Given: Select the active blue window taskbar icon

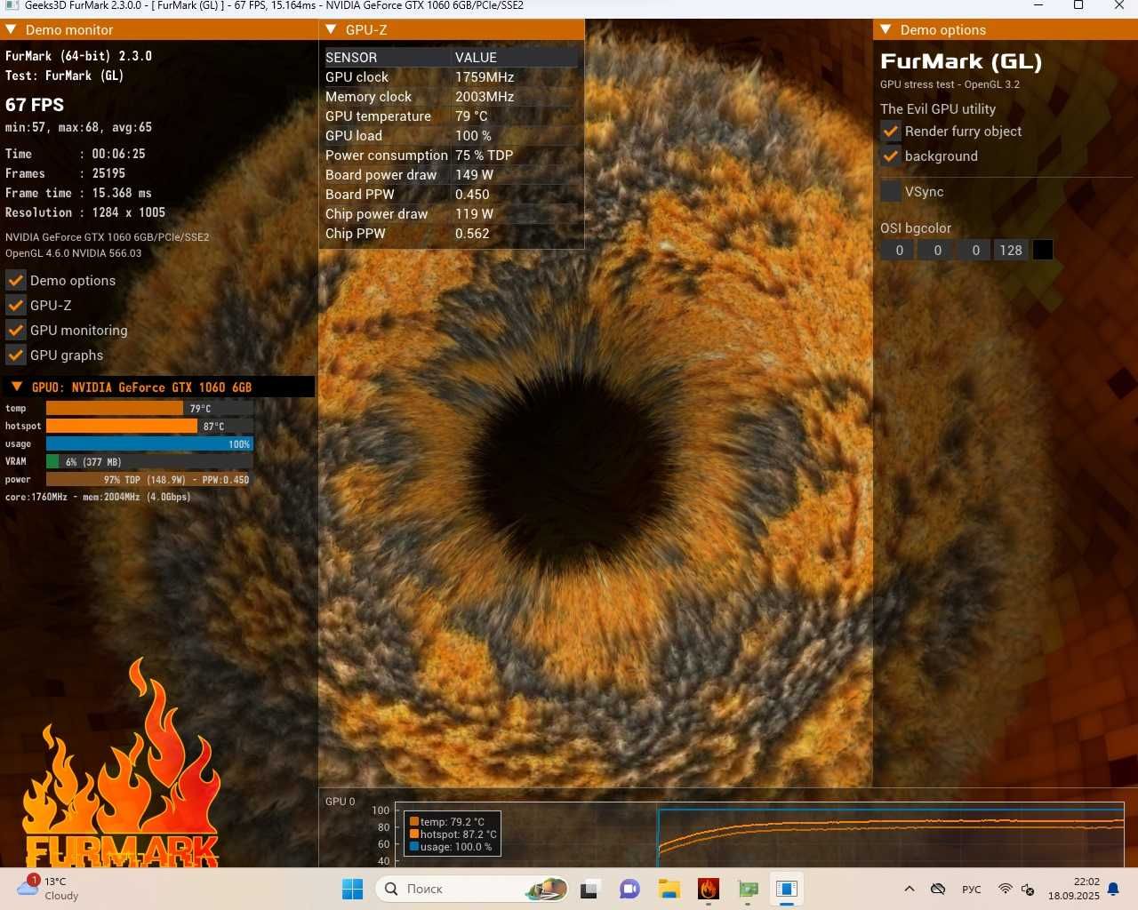Looking at the screenshot, I should [x=787, y=889].
